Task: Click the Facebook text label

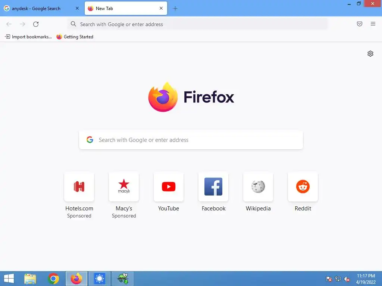Action: (x=213, y=209)
